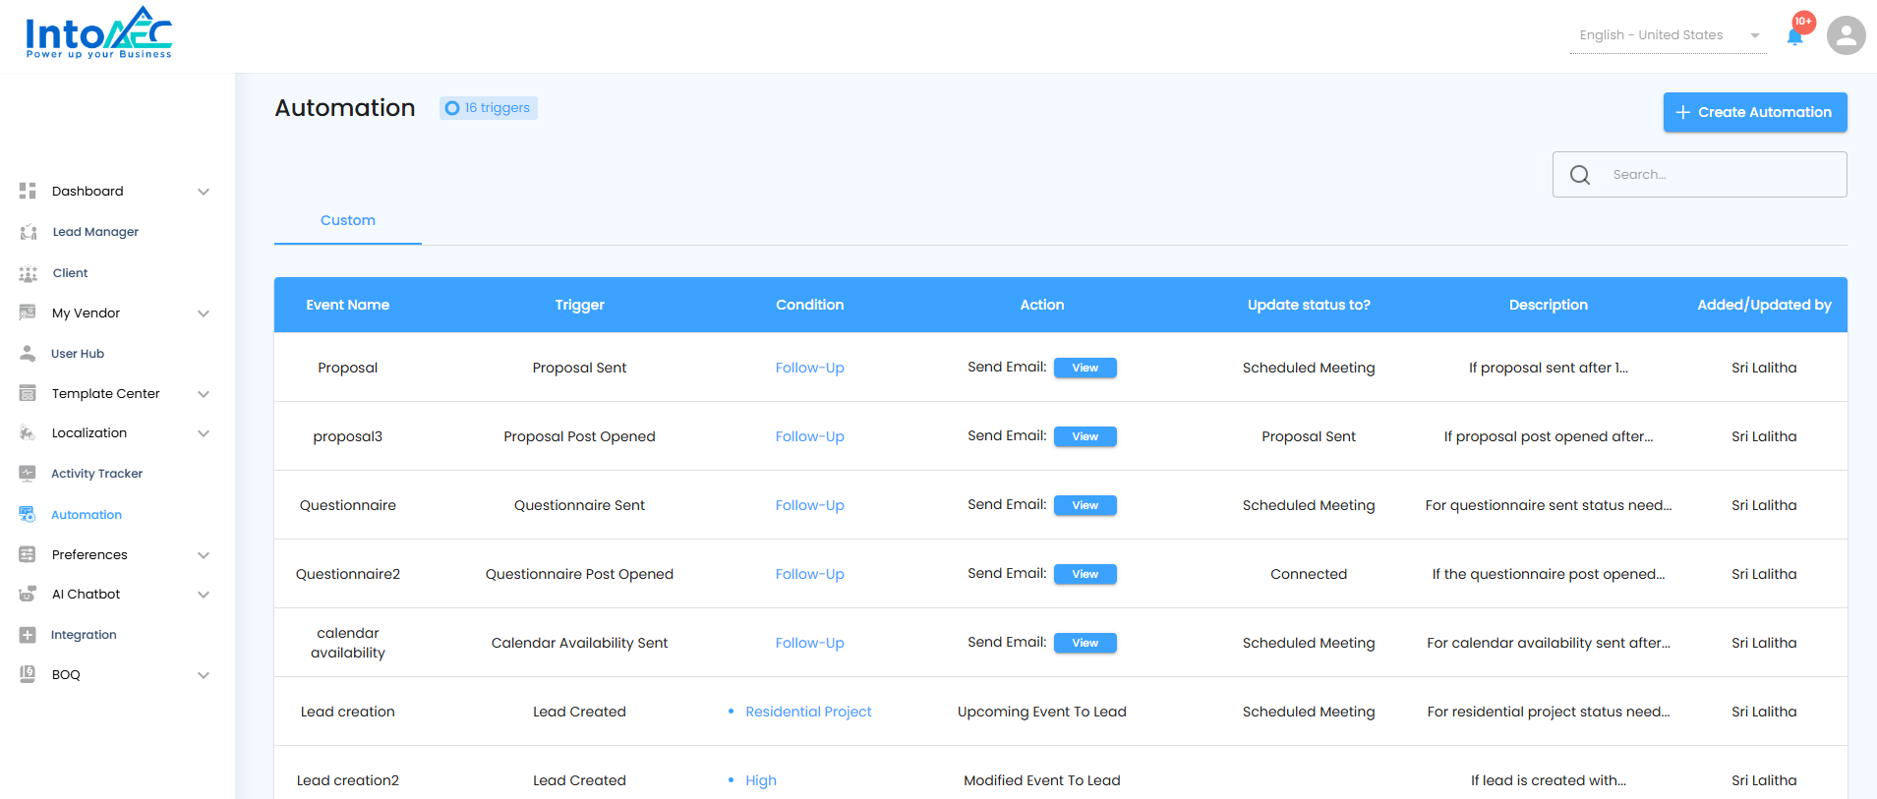The image size is (1877, 799).
Task: Open Follow-Up condition for Questionnaire row
Action: click(x=810, y=505)
